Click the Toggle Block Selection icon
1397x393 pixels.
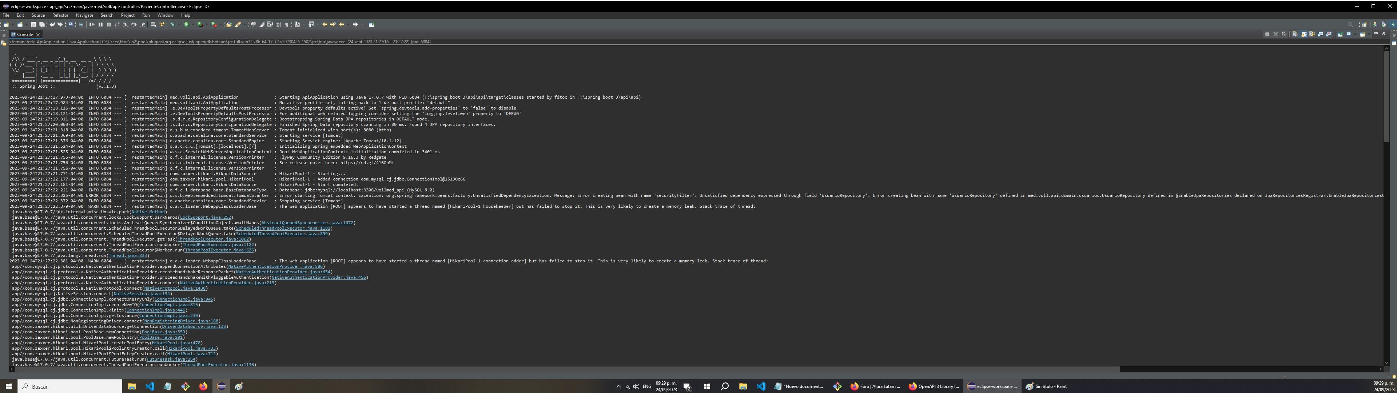click(278, 24)
